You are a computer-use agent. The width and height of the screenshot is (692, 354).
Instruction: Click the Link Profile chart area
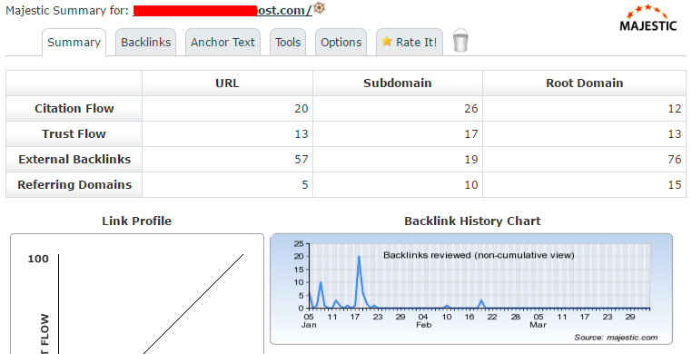(137, 294)
